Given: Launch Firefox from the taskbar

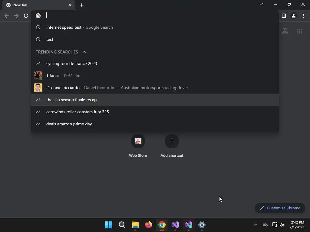Looking at the screenshot, I should (x=148, y=225).
